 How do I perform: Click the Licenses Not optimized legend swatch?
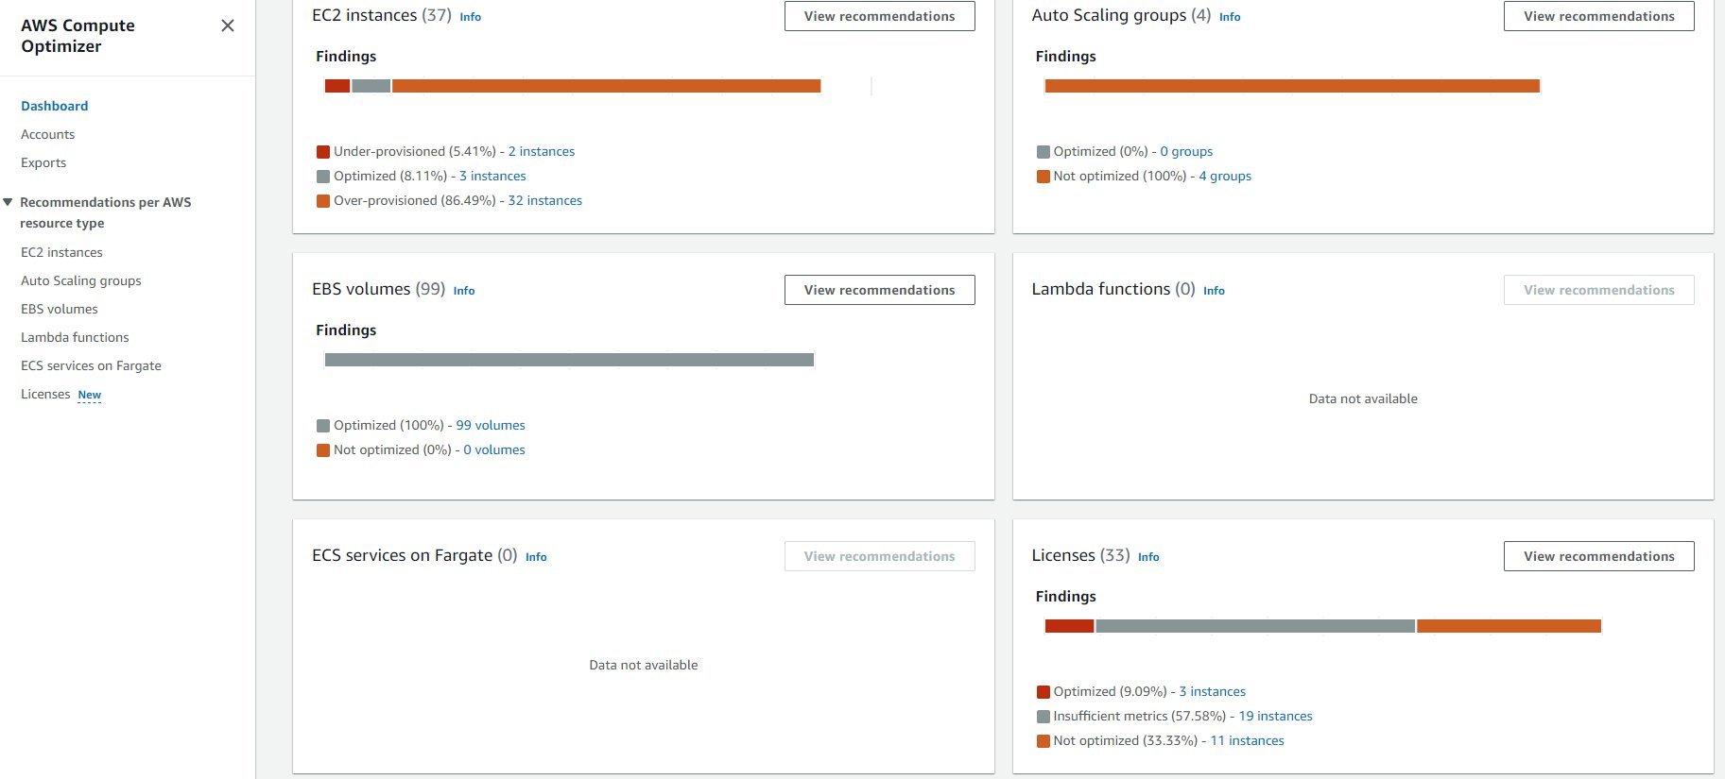click(1044, 740)
